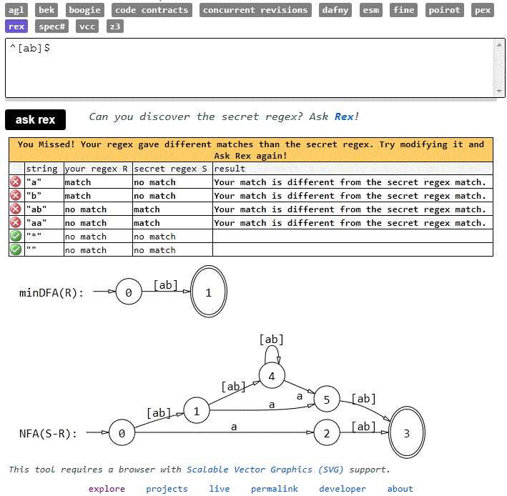This screenshot has width=507, height=496.
Task: Click the green check icon beside empty string row
Action: 16,250
